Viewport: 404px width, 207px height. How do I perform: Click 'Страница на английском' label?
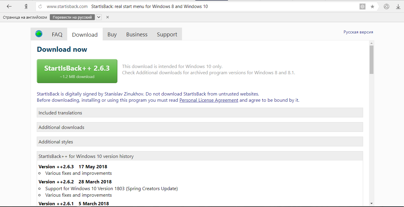tap(25, 17)
